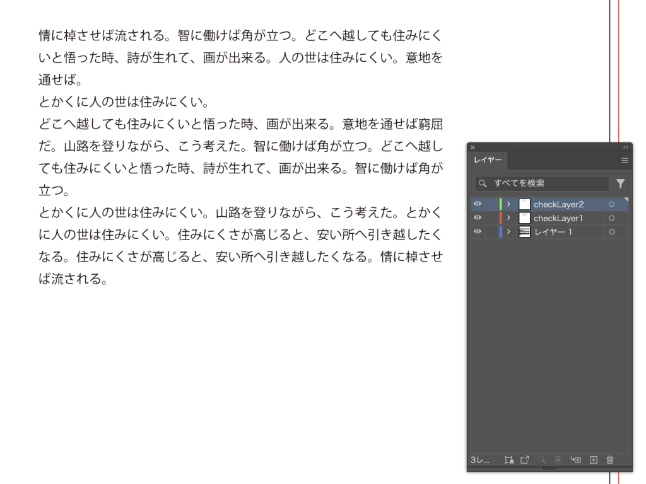Switch to the レイヤー tab
Image resolution: width=646 pixels, height=484 pixels.
point(488,160)
